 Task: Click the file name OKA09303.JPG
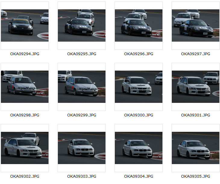tap(82, 176)
